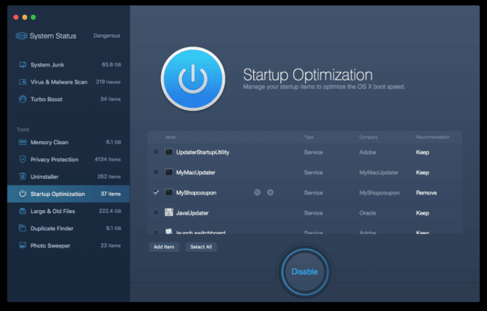Viewport: 487px width, 311px height.
Task: Select the Turbo Boost gauge icon
Action: point(22,99)
